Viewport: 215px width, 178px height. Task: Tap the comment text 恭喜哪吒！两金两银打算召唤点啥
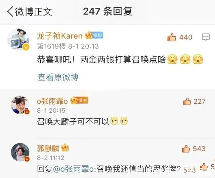(101, 60)
